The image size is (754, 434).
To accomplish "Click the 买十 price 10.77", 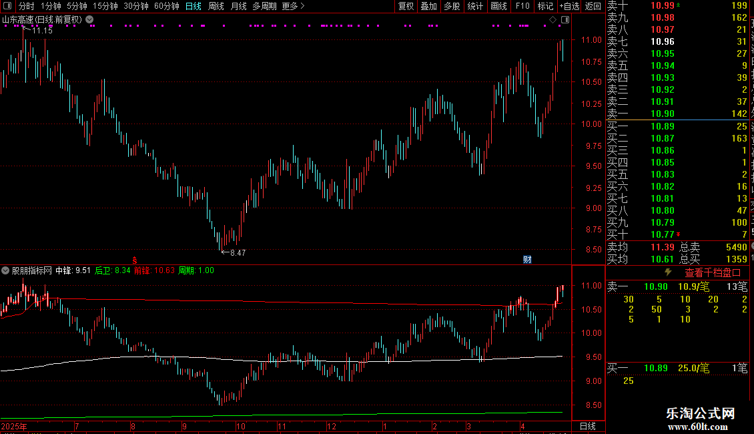I will (x=662, y=234).
